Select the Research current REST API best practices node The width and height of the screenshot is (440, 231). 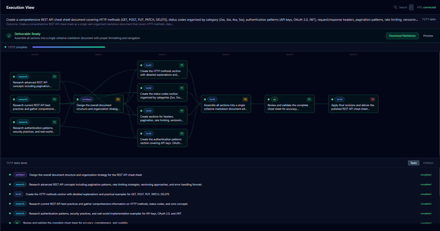(x=35, y=104)
